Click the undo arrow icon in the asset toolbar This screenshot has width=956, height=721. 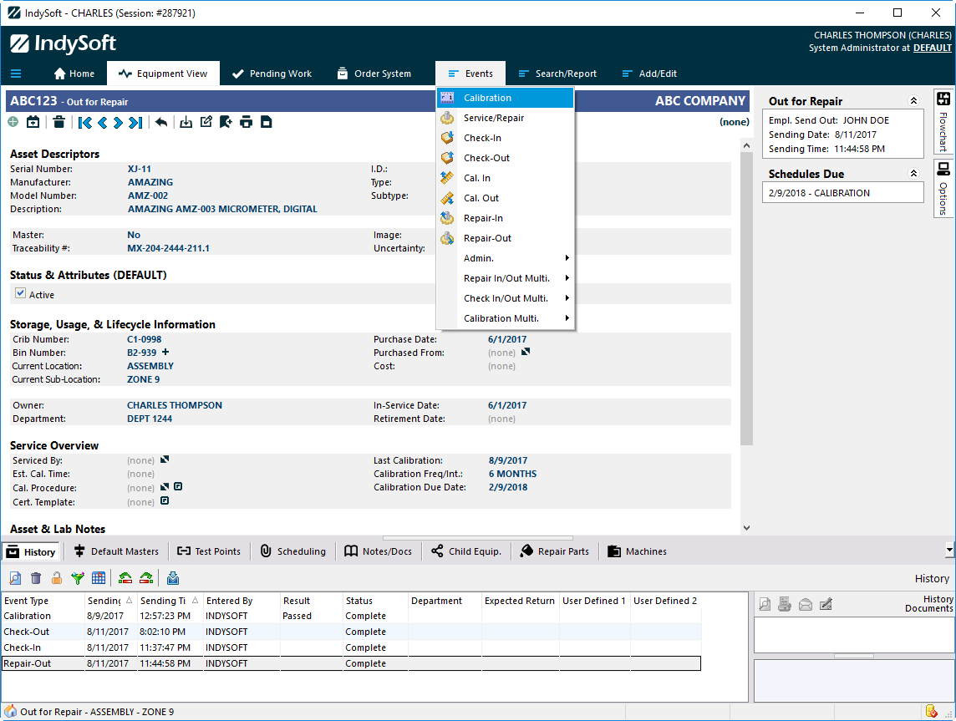click(161, 123)
